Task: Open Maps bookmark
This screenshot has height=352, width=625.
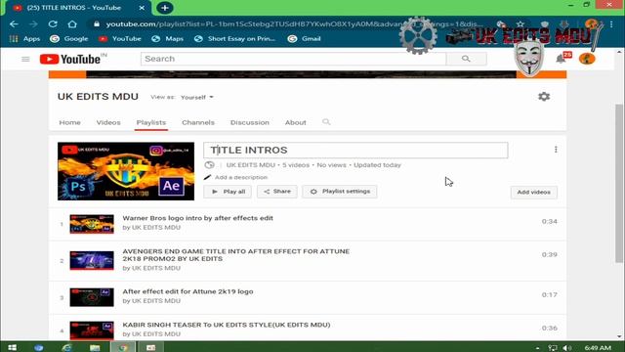Action: click(167, 39)
